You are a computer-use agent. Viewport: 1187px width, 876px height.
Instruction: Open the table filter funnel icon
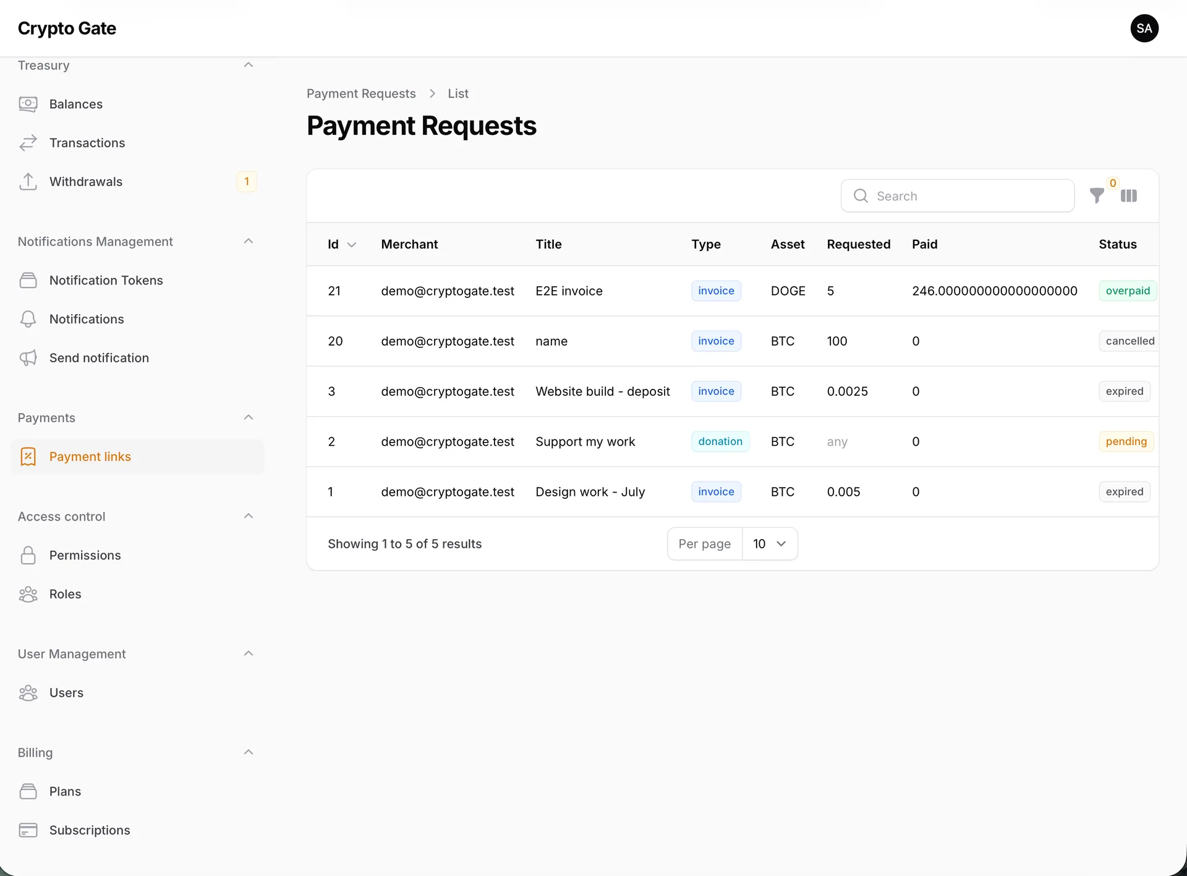click(1097, 196)
